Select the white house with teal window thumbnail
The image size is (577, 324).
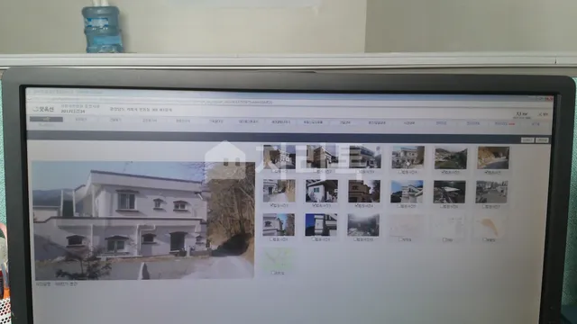(x=322, y=191)
